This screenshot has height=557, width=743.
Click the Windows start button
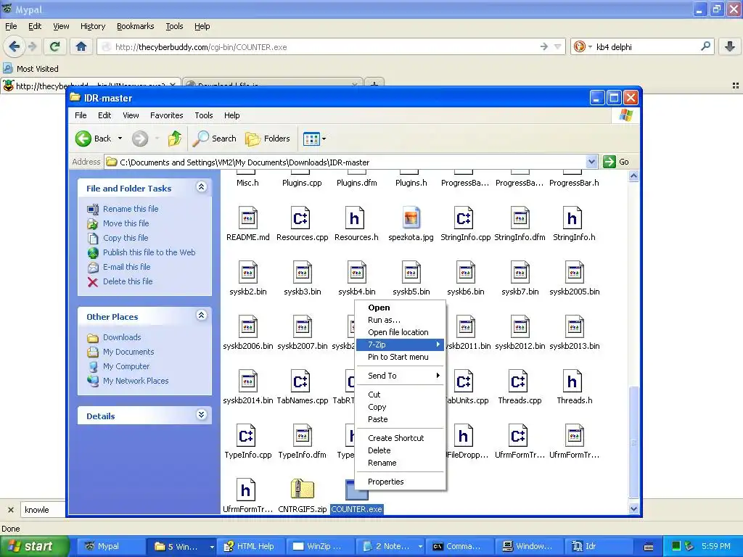(35, 546)
